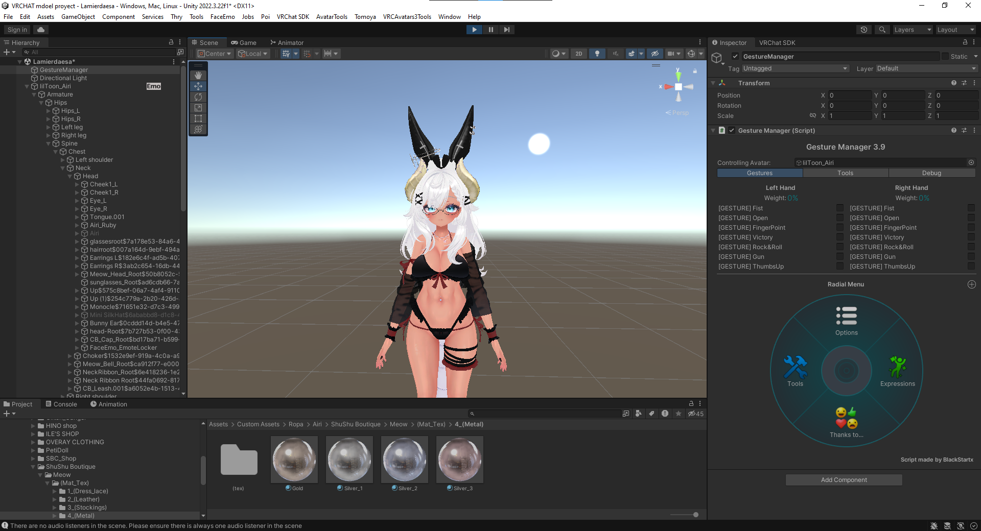Screen dimensions: 981x531
Task: Toggle 2D view mode
Action: pos(578,54)
